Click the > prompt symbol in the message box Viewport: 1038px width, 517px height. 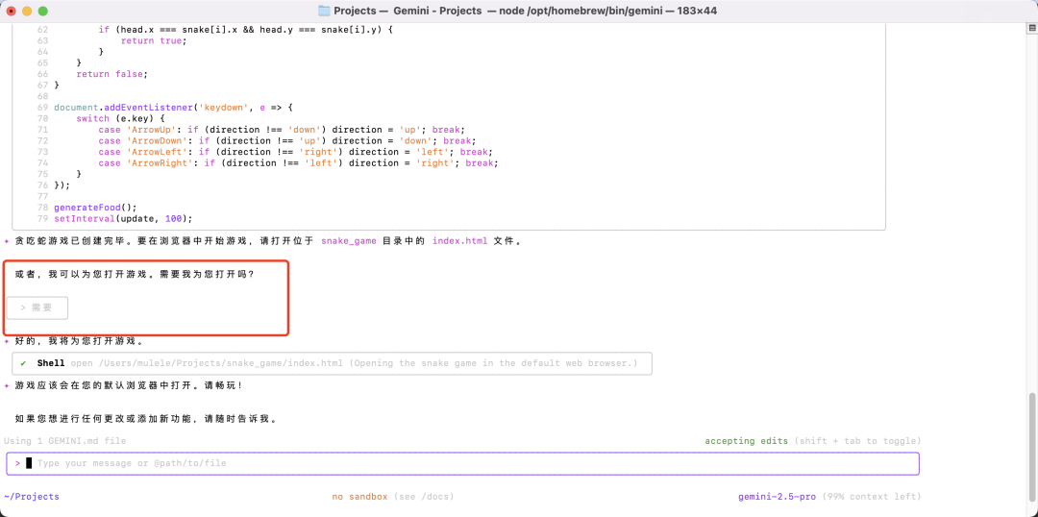click(17, 463)
